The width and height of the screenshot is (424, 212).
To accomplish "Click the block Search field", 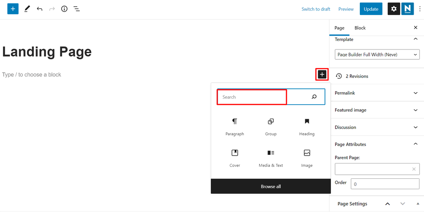I will 271,97.
